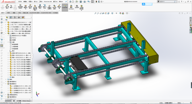
Task: Click Edit Appearance color ball icon
Action: point(120,13)
